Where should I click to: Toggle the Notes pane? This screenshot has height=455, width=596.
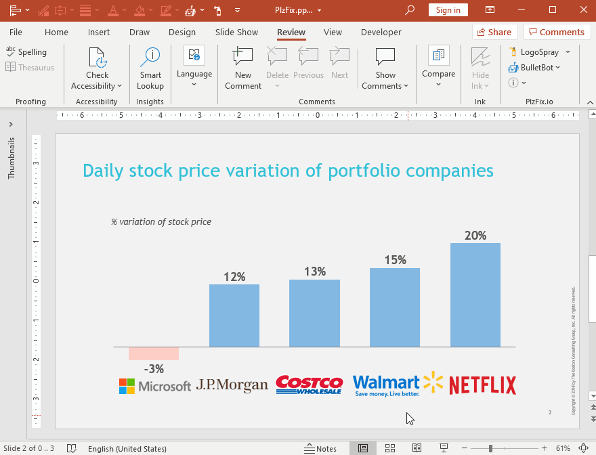320,448
